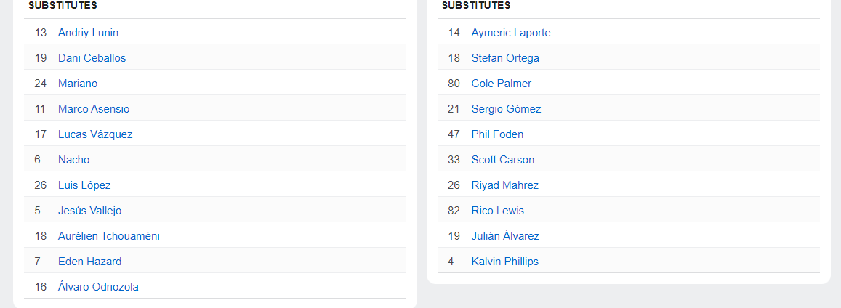Click on Lucas Vázquez
The height and width of the screenshot is (308, 841).
tap(95, 134)
